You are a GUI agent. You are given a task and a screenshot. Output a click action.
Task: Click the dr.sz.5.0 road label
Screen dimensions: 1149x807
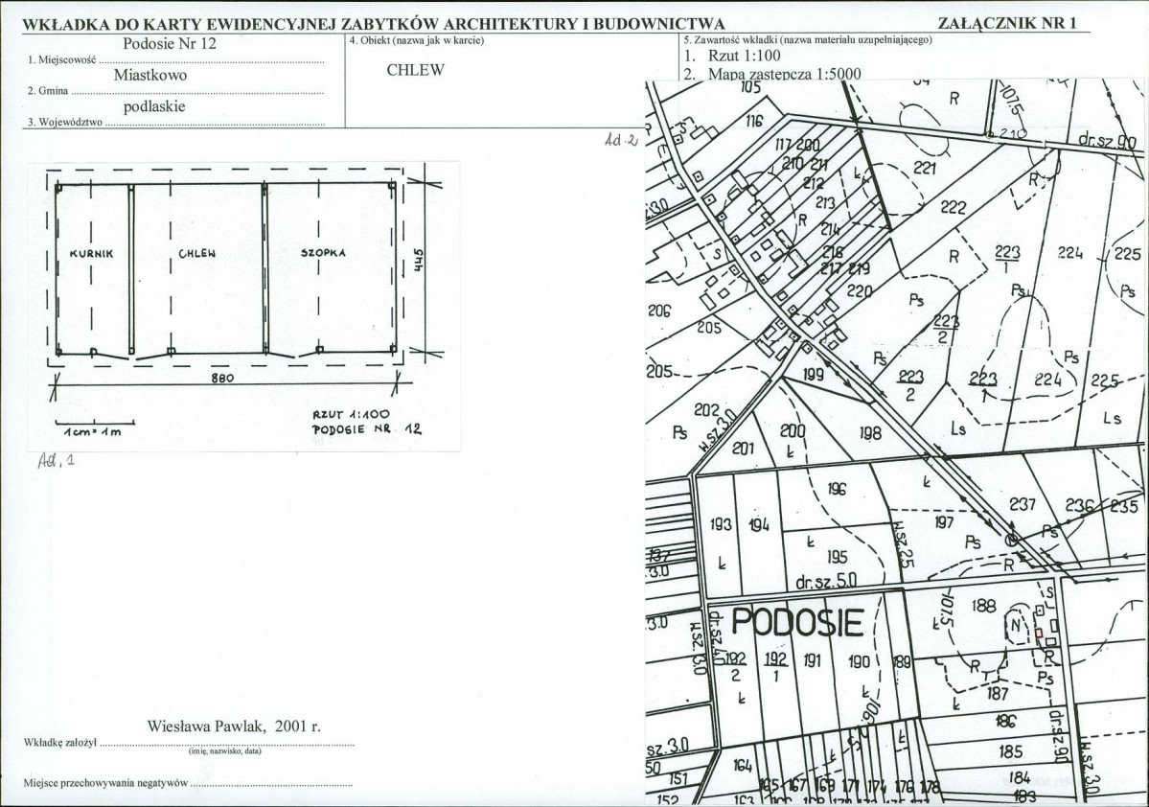coord(826,582)
